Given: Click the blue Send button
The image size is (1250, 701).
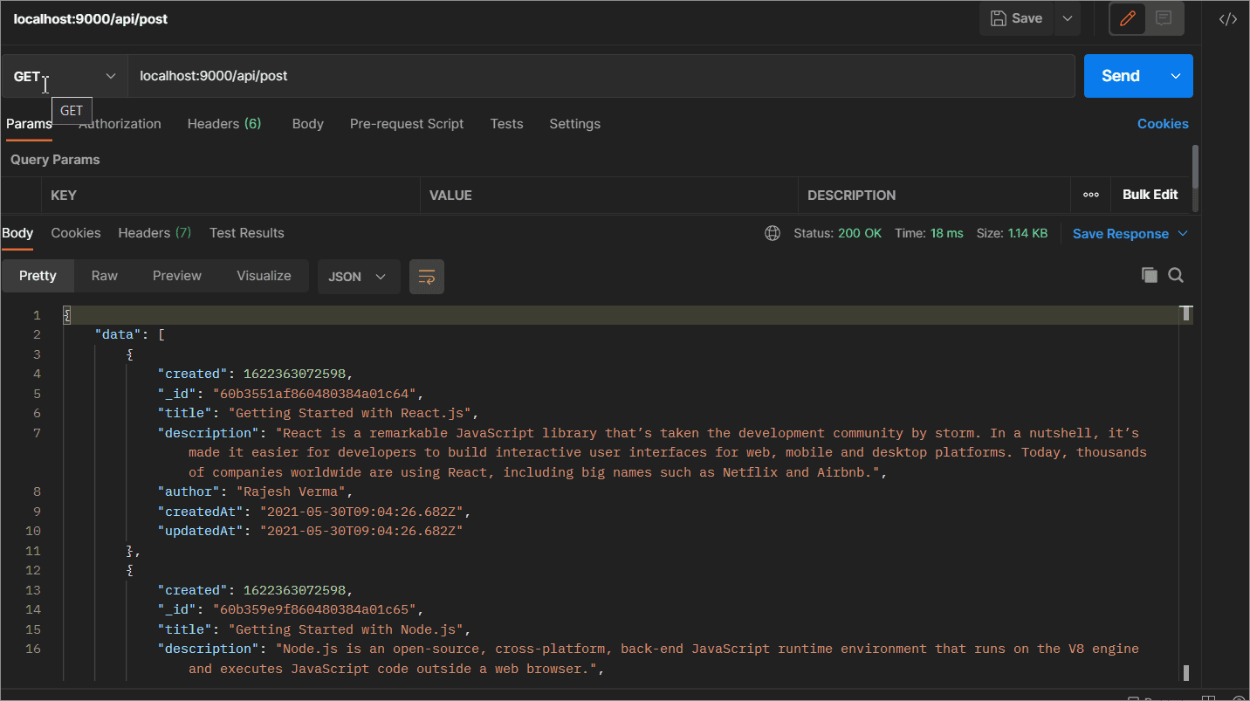Looking at the screenshot, I should click(1120, 76).
